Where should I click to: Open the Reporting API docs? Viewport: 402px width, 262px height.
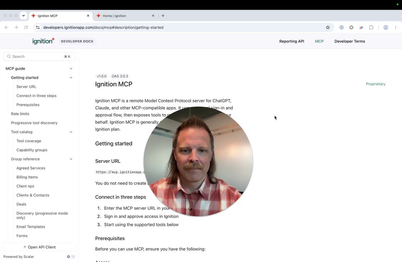(x=292, y=41)
